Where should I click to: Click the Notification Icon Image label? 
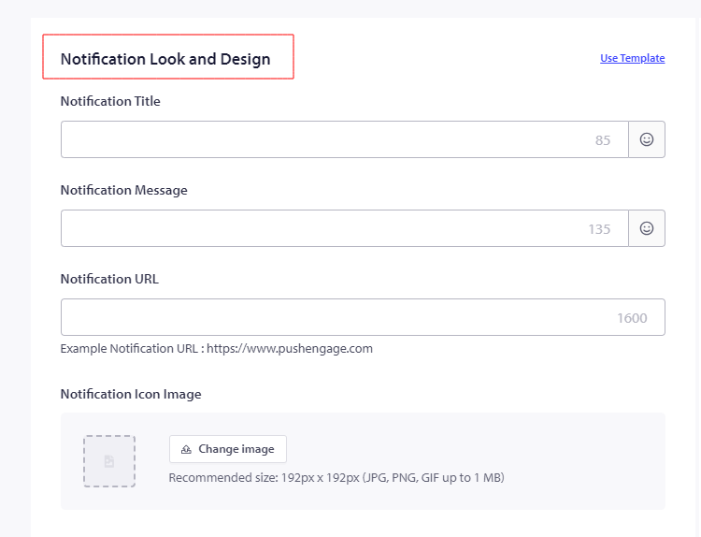click(130, 394)
